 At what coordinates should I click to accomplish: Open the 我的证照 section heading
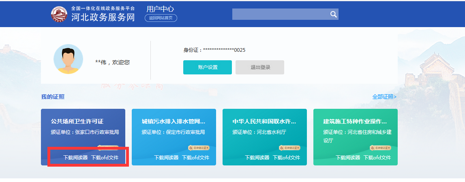point(53,97)
